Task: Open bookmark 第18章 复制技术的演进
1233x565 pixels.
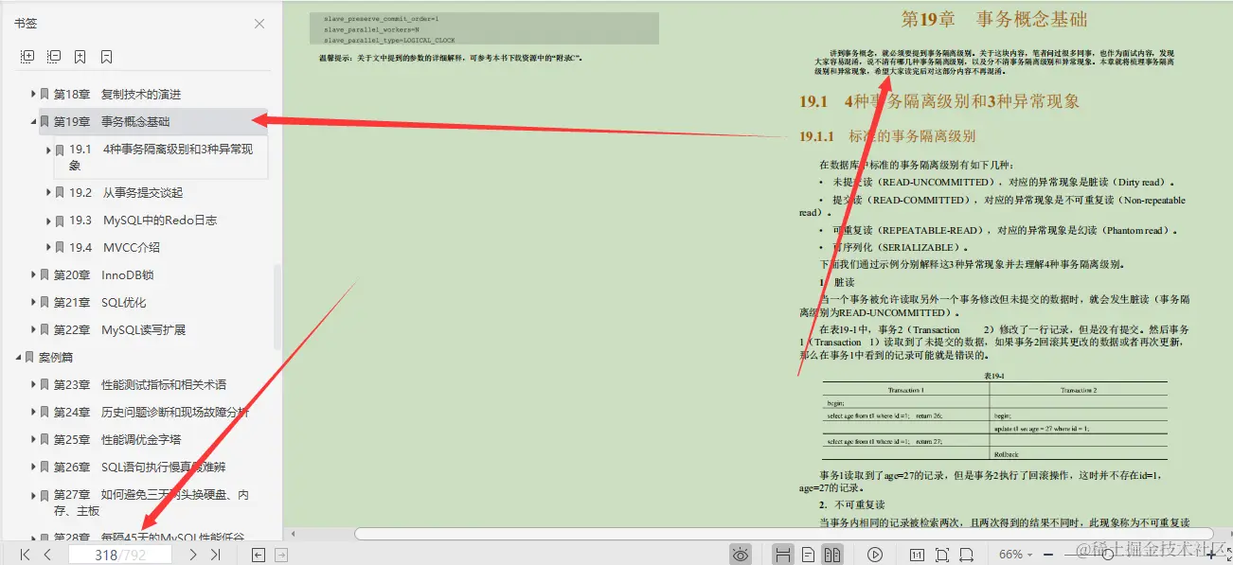Action: 117,94
